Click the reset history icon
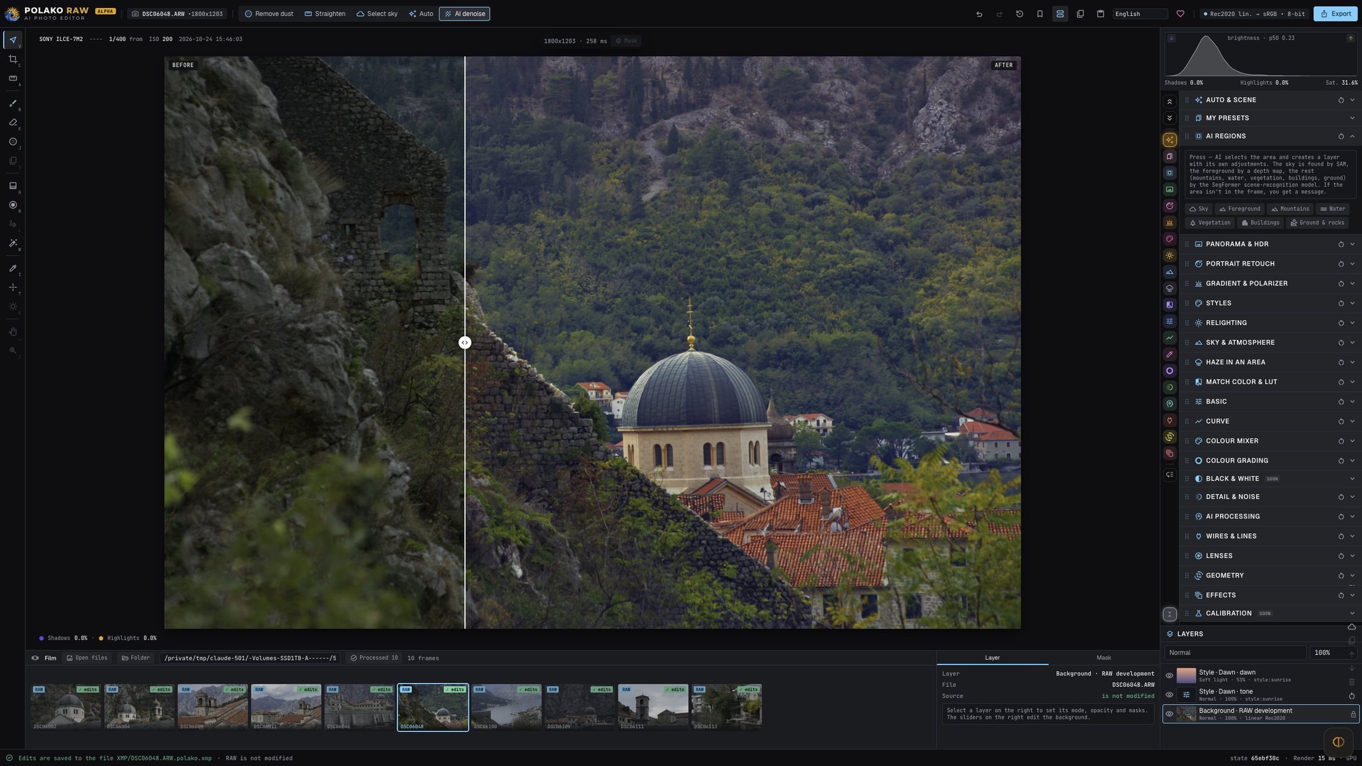Image resolution: width=1362 pixels, height=766 pixels. pos(1019,14)
